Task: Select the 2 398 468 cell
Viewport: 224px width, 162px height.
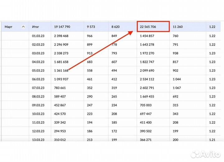Action: (61, 36)
